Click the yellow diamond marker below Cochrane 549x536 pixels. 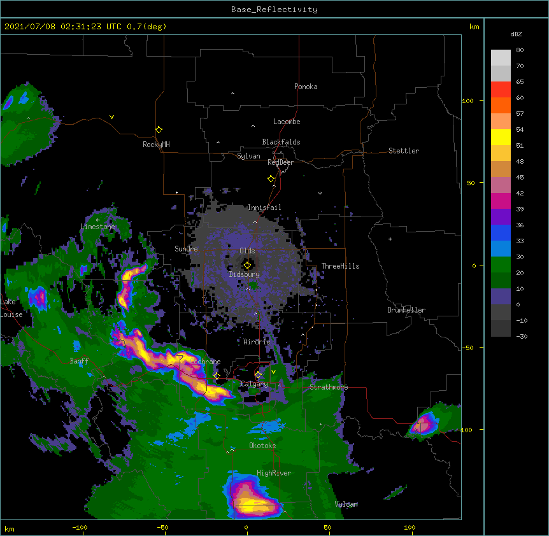(x=217, y=376)
